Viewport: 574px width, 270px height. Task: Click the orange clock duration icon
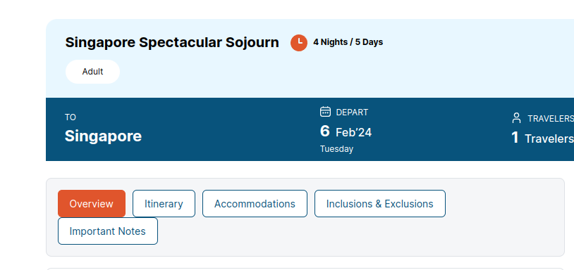coord(299,43)
